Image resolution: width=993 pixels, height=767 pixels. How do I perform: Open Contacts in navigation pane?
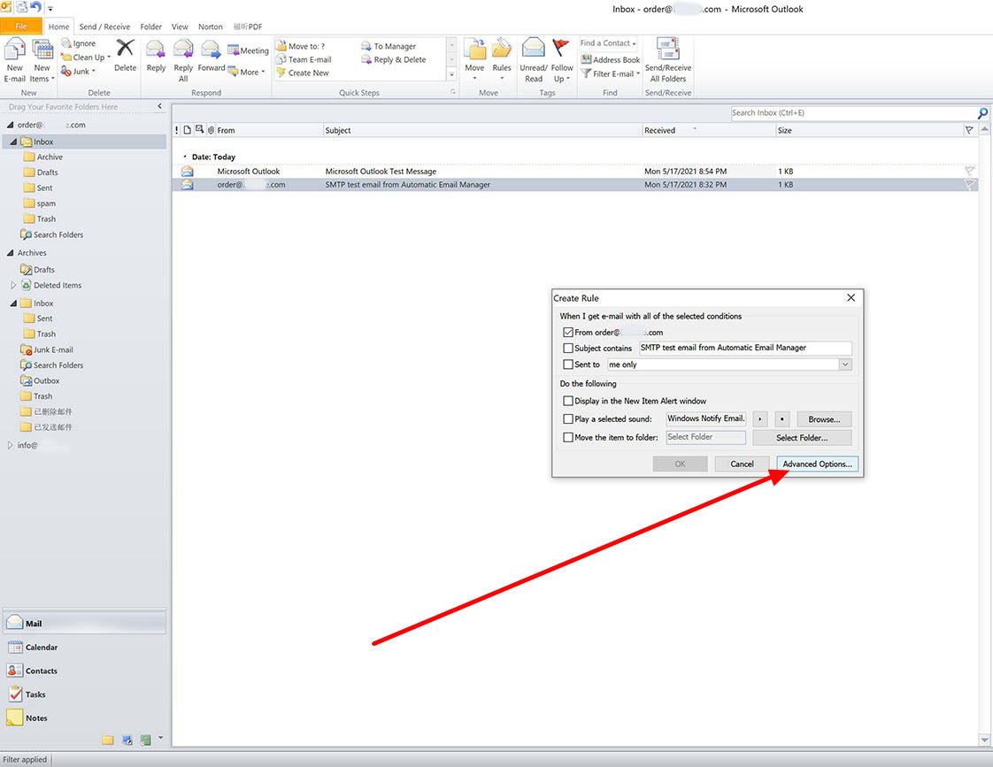pyautogui.click(x=41, y=671)
